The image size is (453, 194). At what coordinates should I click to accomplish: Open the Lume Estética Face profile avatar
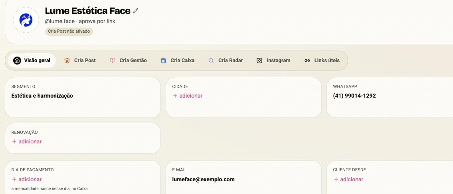(x=26, y=20)
